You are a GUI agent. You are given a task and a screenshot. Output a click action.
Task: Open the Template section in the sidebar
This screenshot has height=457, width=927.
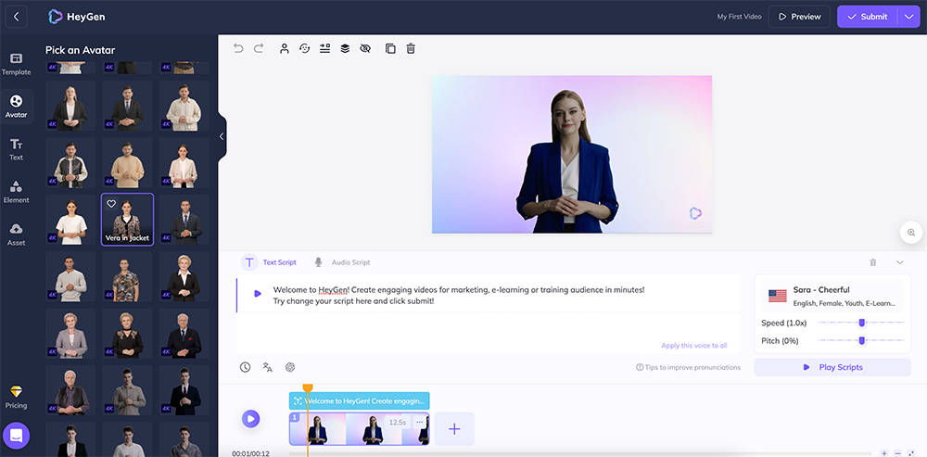coord(16,63)
